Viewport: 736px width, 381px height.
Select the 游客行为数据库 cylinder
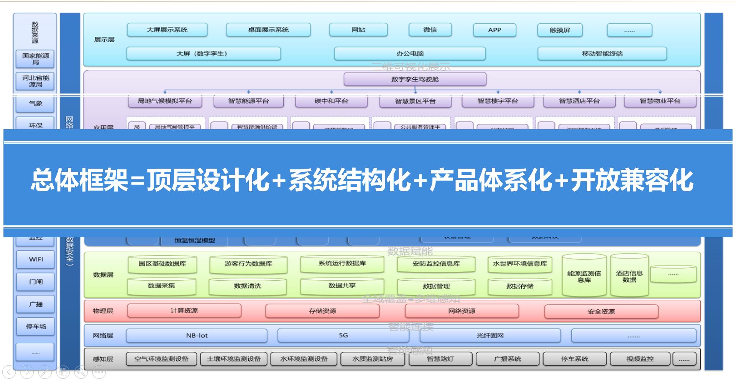tap(248, 264)
